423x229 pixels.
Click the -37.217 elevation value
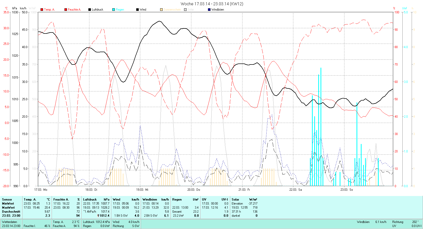(253, 204)
